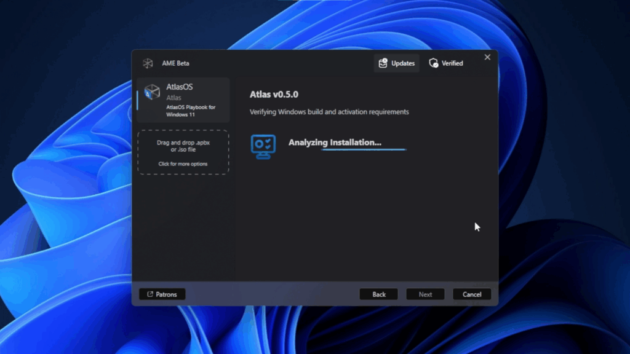Screen dimensions: 630x354
Task: Click the Updates package icon
Action: tap(383, 63)
